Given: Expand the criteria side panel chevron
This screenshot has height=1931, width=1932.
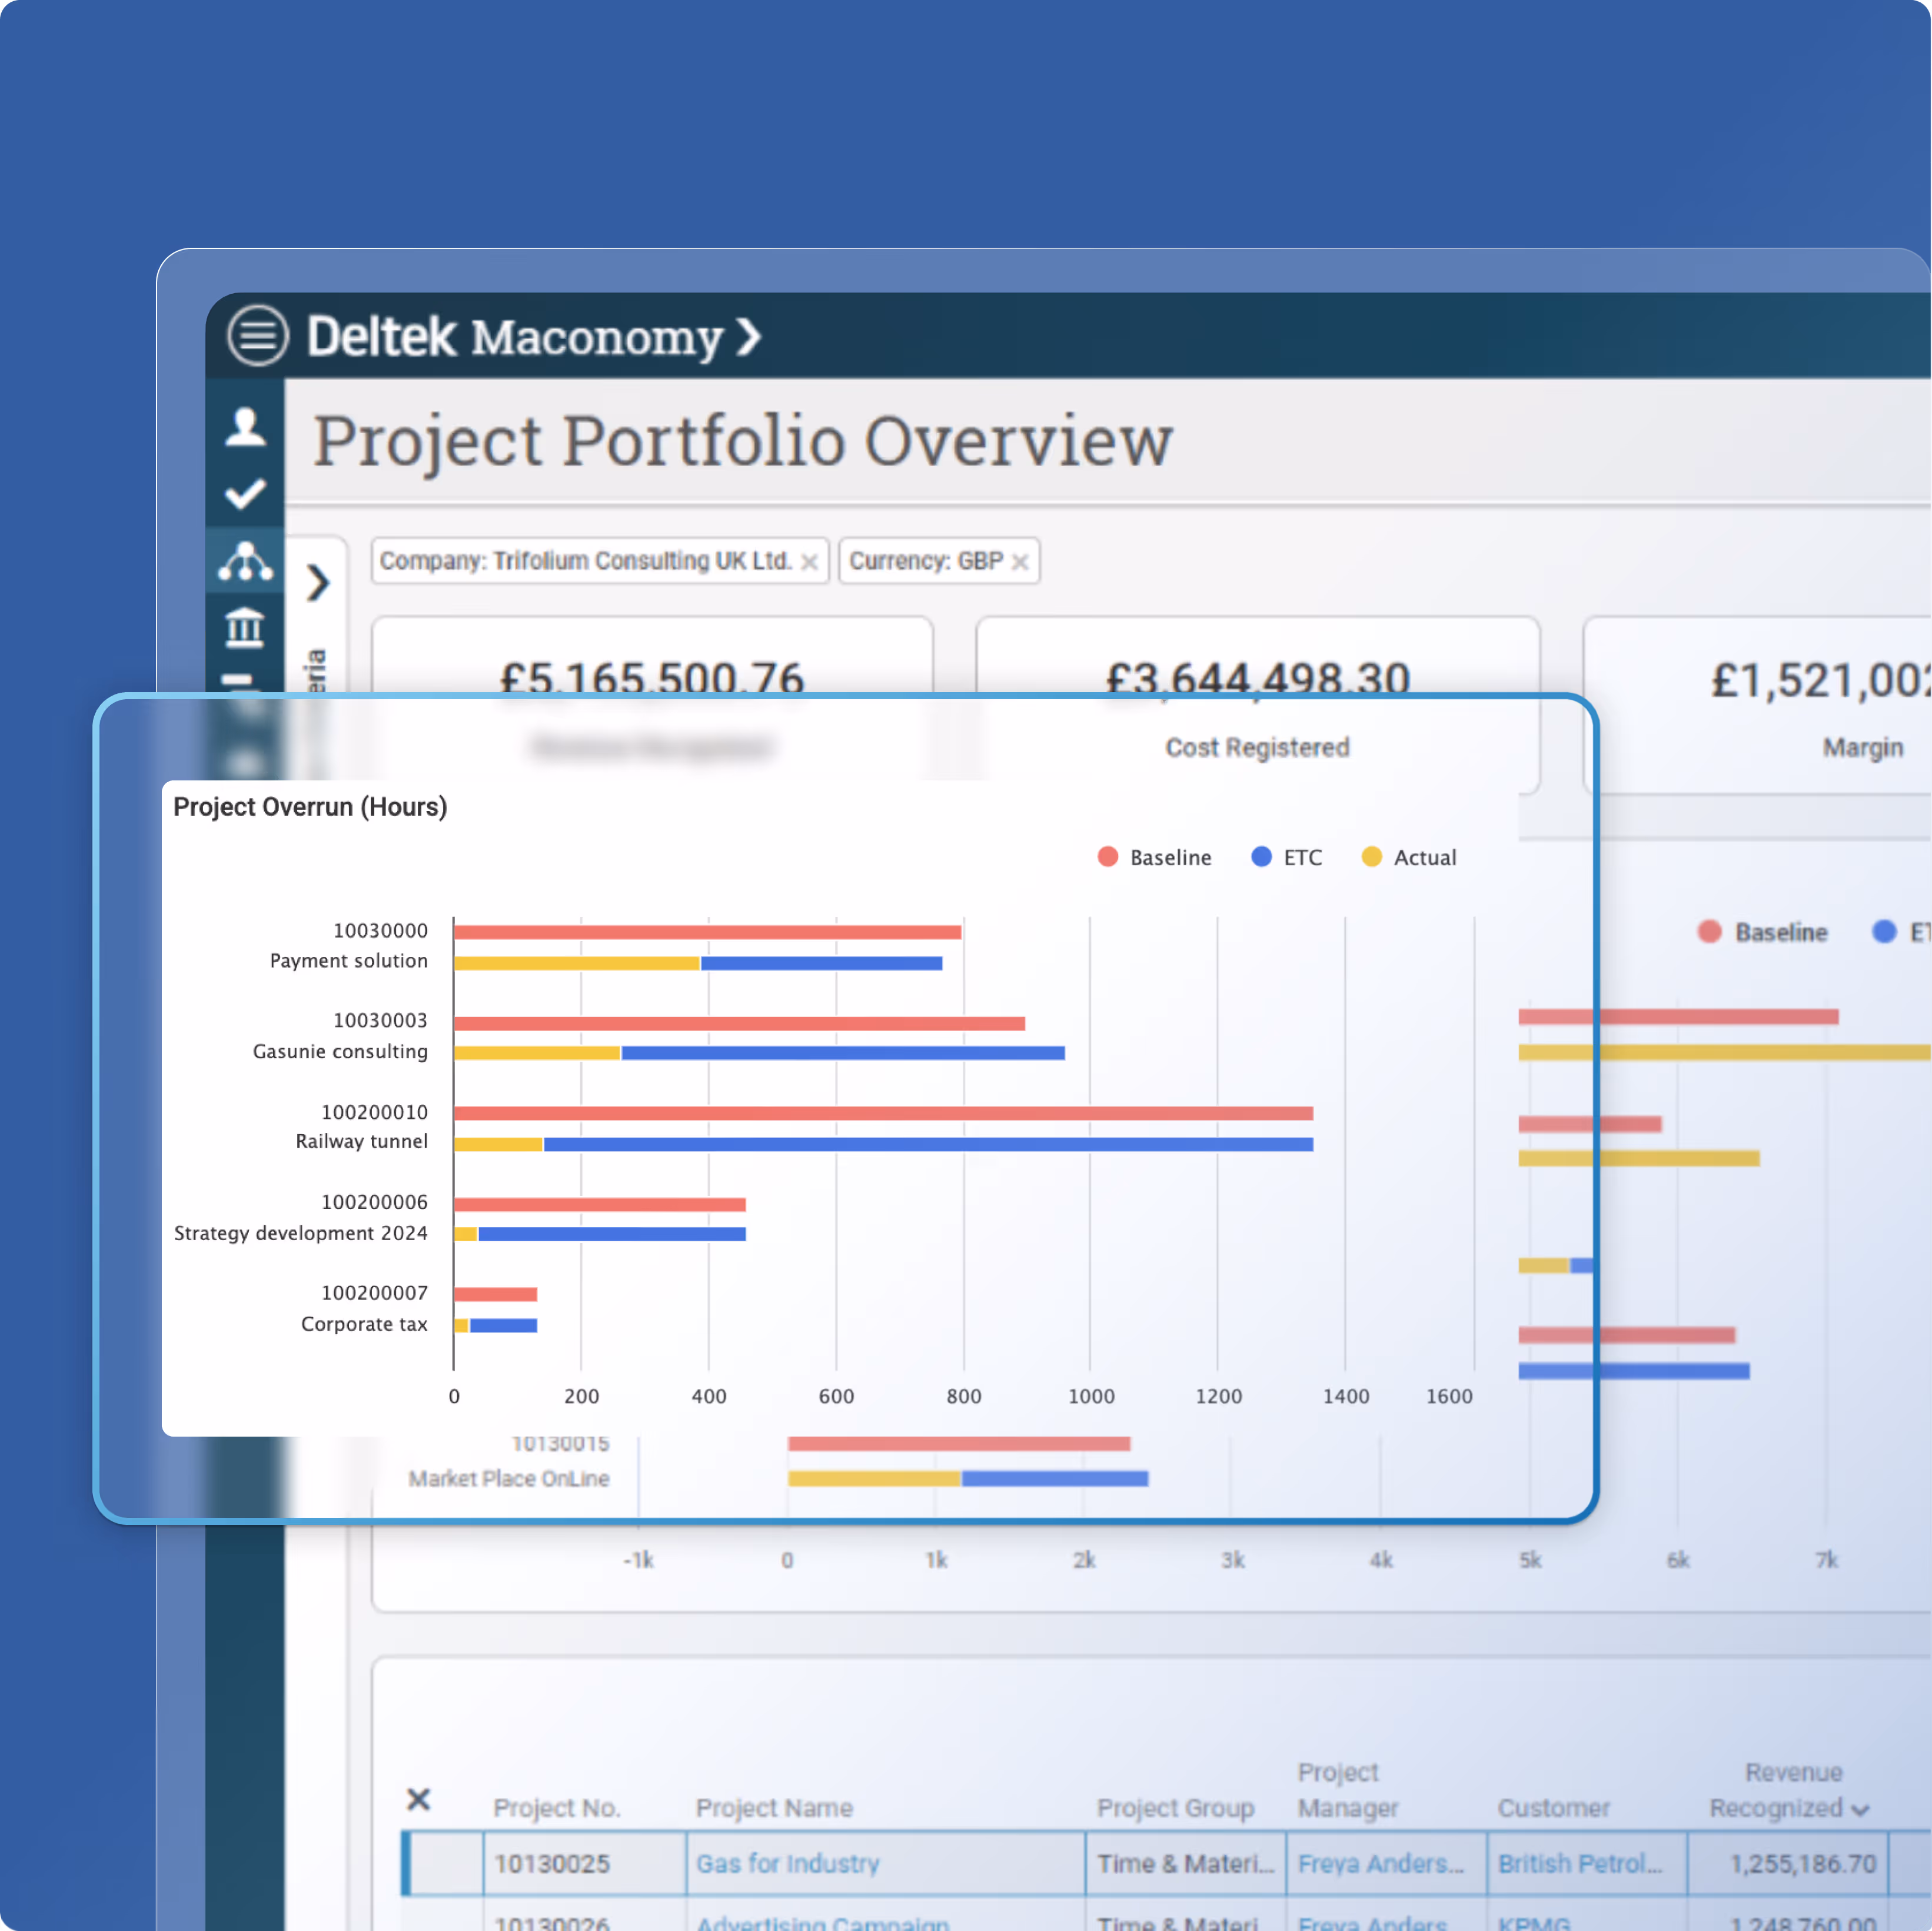Looking at the screenshot, I should [318, 582].
